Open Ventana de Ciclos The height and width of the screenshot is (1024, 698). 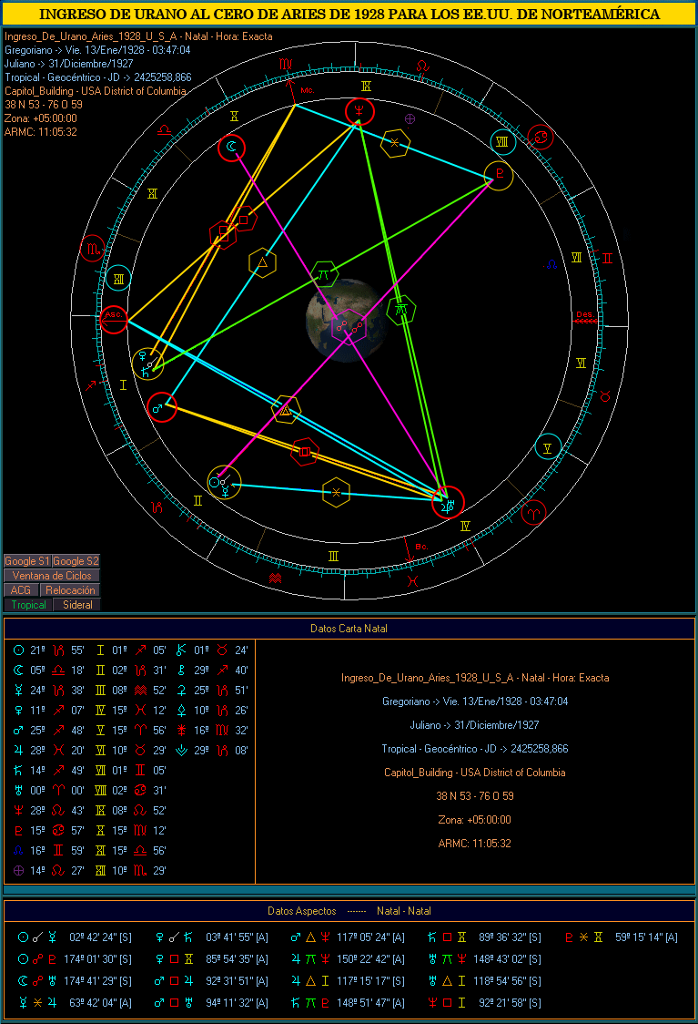pos(52,576)
